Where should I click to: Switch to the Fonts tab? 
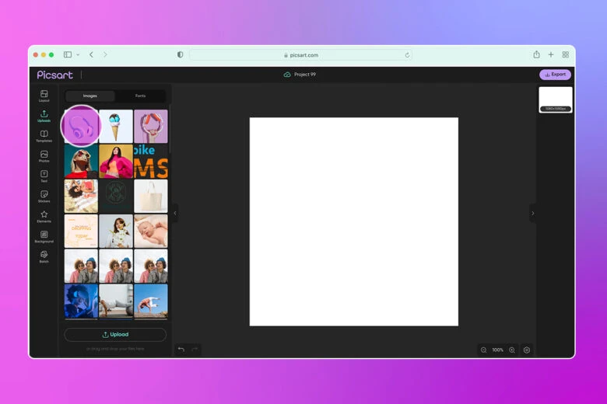(x=140, y=96)
